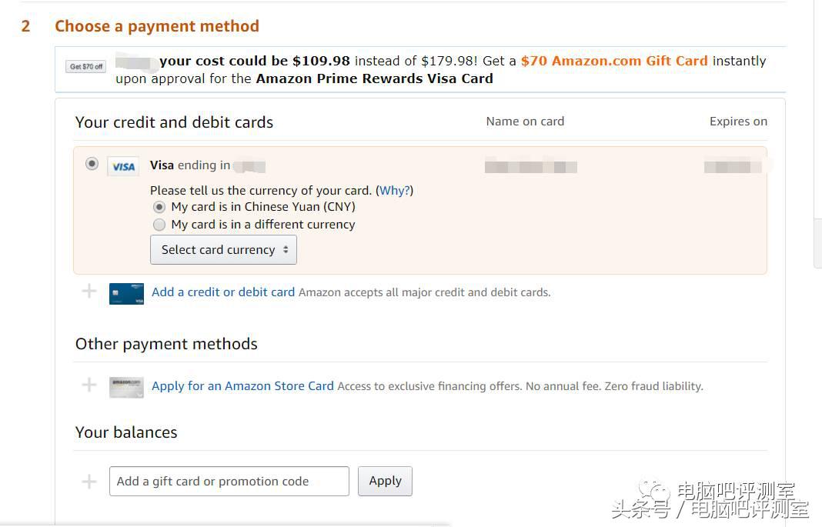The image size is (822, 527).
Task: Click the Visa card logo icon
Action: (123, 166)
